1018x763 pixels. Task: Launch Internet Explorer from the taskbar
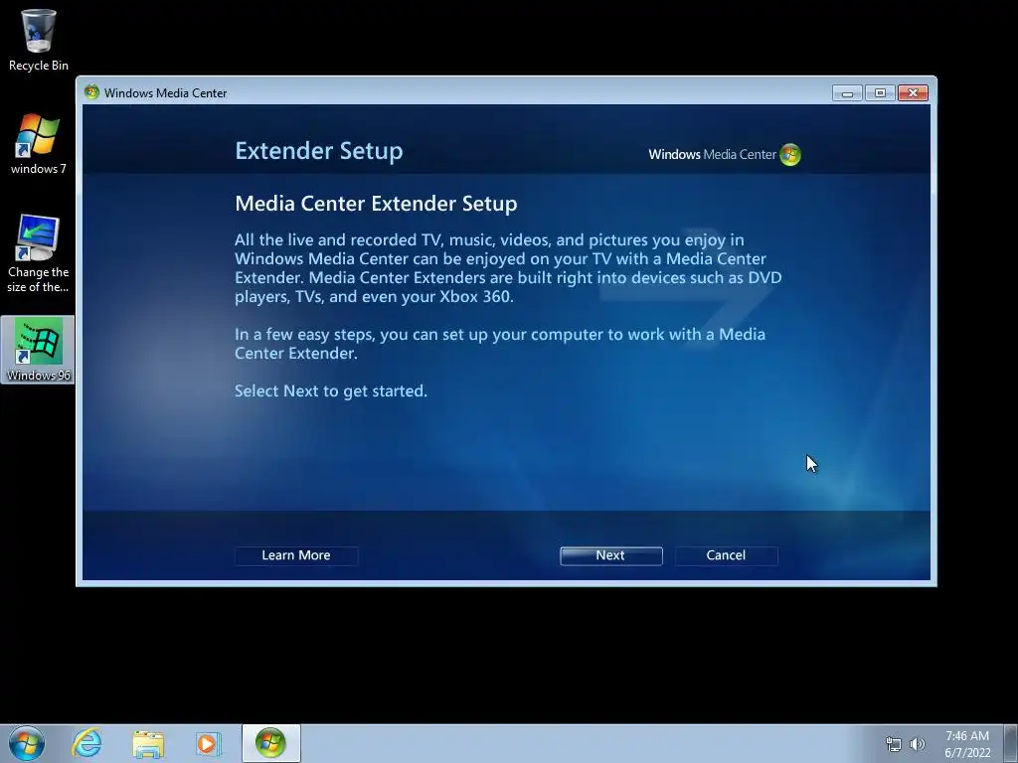pos(87,743)
